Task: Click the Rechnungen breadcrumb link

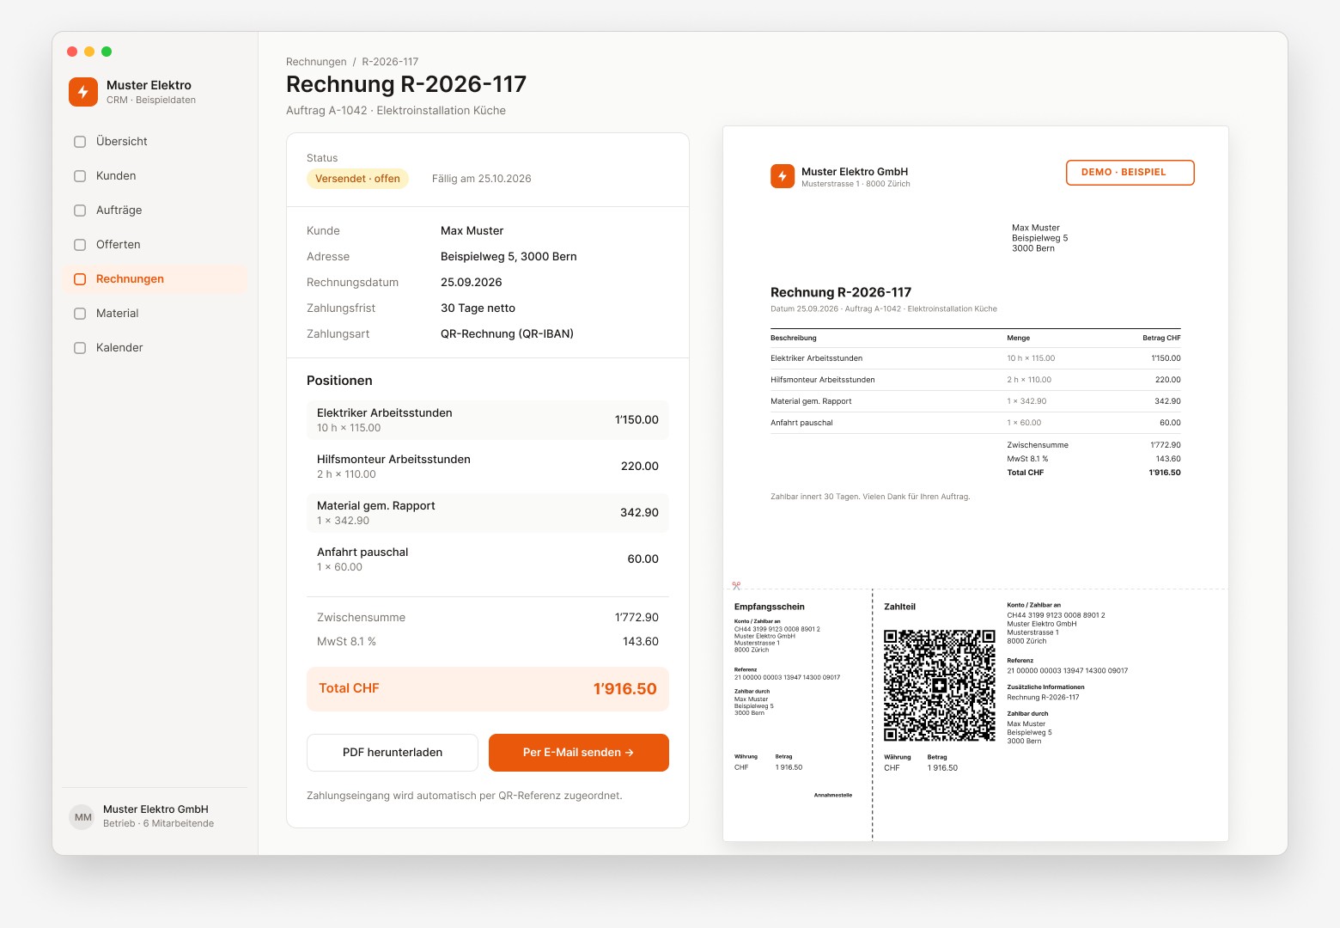Action: click(x=316, y=62)
